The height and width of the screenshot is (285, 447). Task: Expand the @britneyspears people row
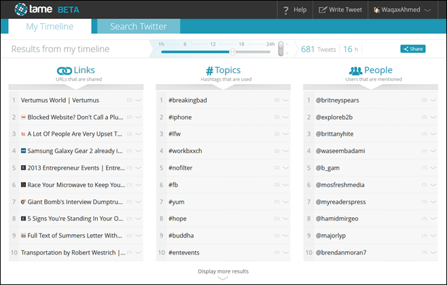tap(433, 100)
